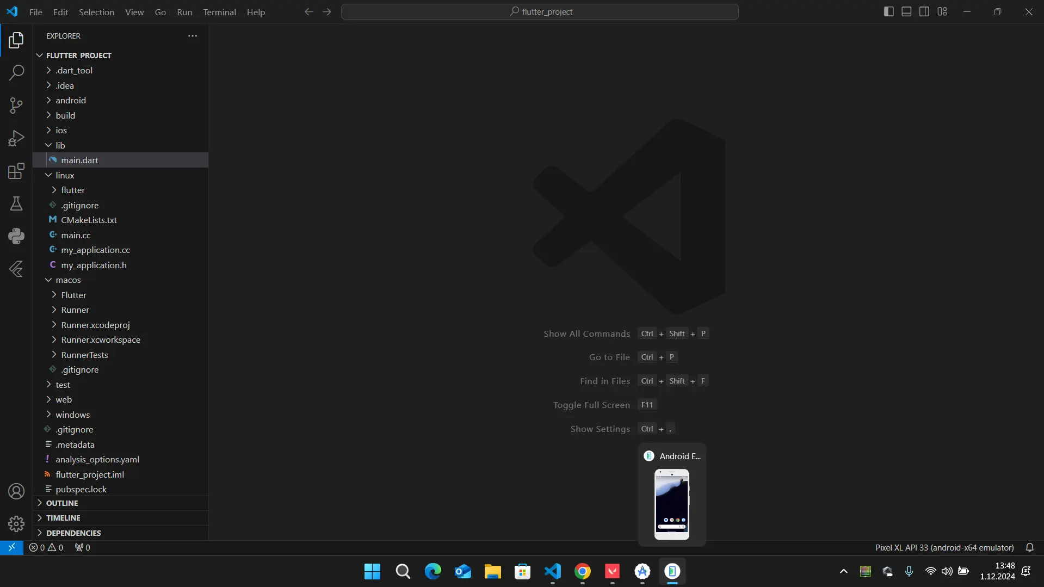This screenshot has width=1044, height=587.
Task: Open the File menu
Action: click(36, 12)
